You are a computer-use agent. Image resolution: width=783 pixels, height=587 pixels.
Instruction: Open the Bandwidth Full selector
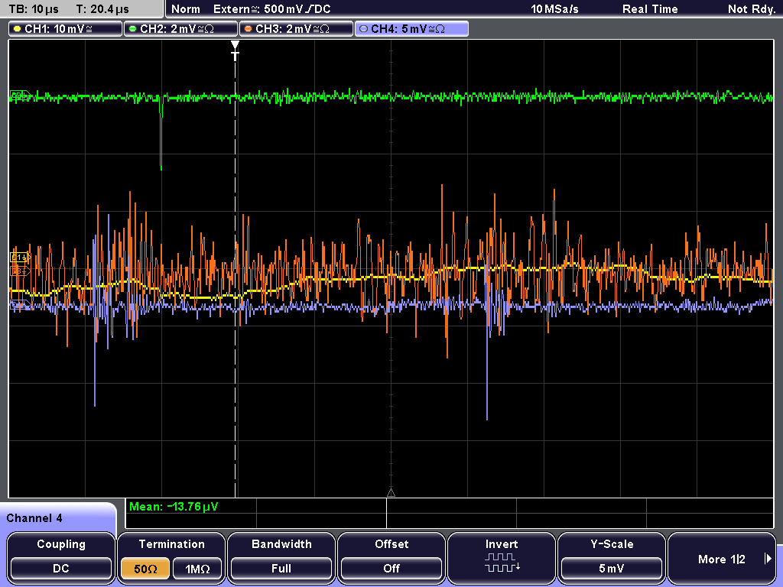[281, 568]
